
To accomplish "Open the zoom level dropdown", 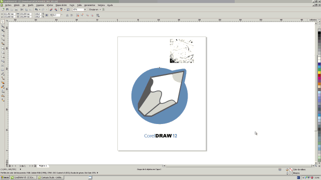I will coord(85,9).
